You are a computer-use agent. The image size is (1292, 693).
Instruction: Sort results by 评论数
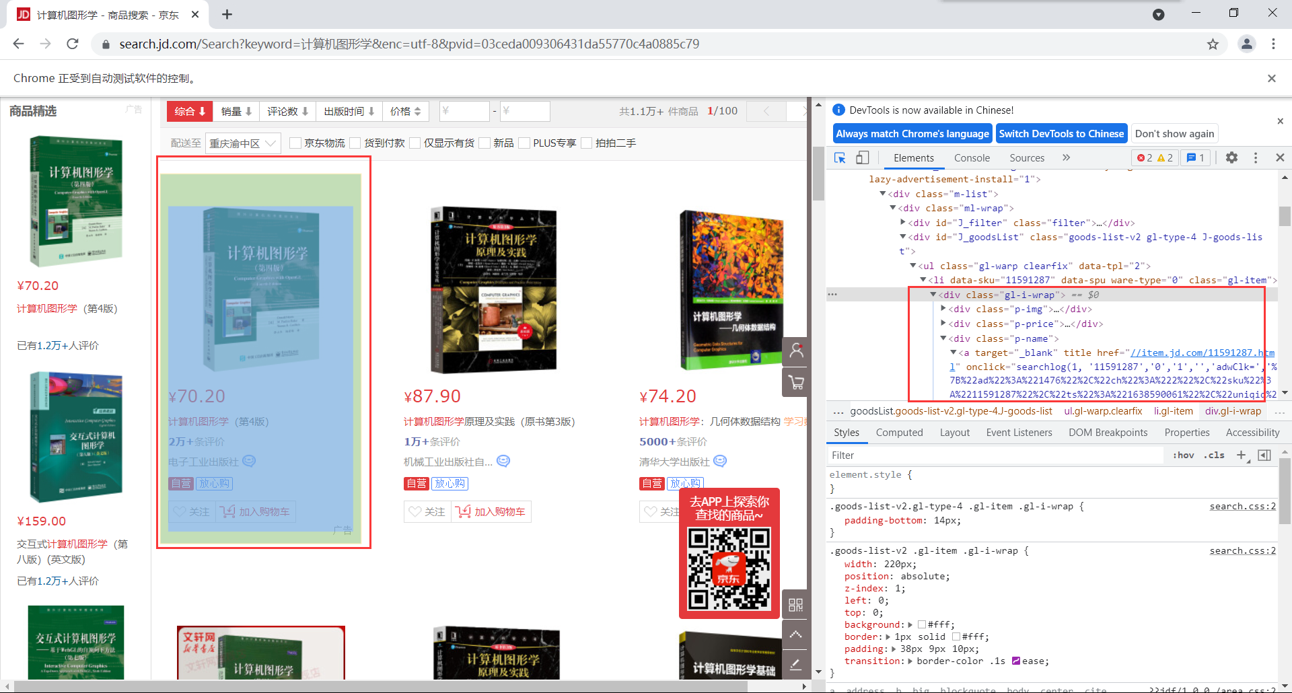tap(287, 111)
